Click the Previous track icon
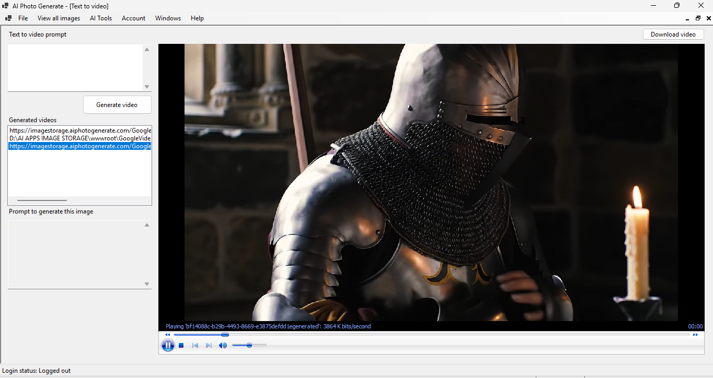713x378 pixels. pos(195,345)
